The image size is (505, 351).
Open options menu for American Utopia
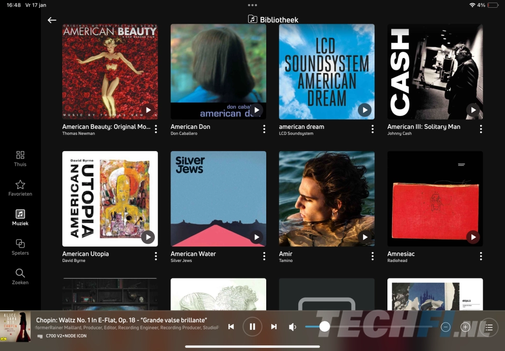pyautogui.click(x=156, y=256)
